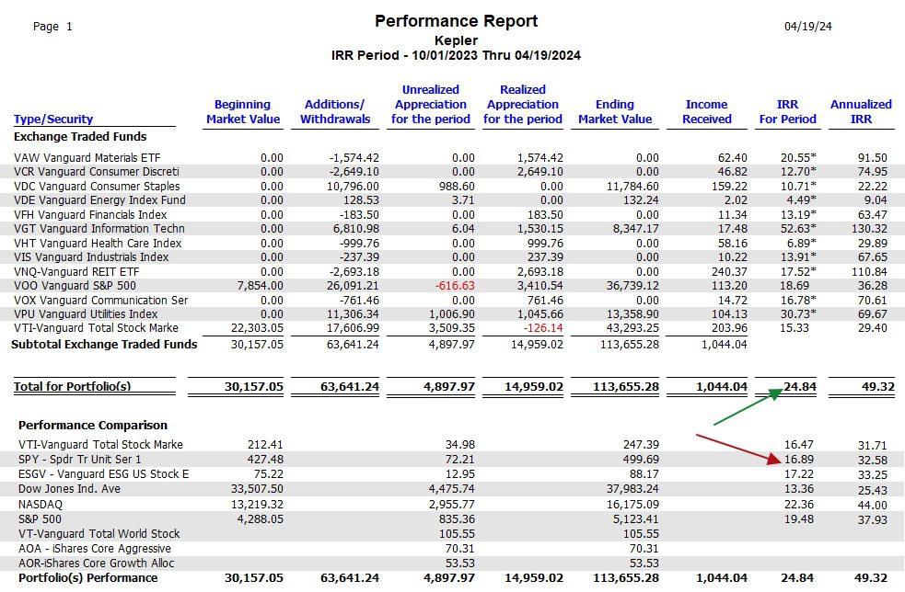Click NASDAQ annualized IRR 44.00
Viewport: 905px width, 592px height.
coord(872,505)
